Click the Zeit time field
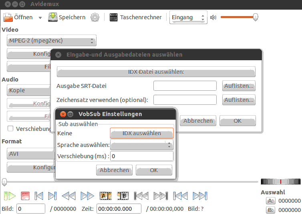Screen dimensions: 302x214 coord(119,209)
